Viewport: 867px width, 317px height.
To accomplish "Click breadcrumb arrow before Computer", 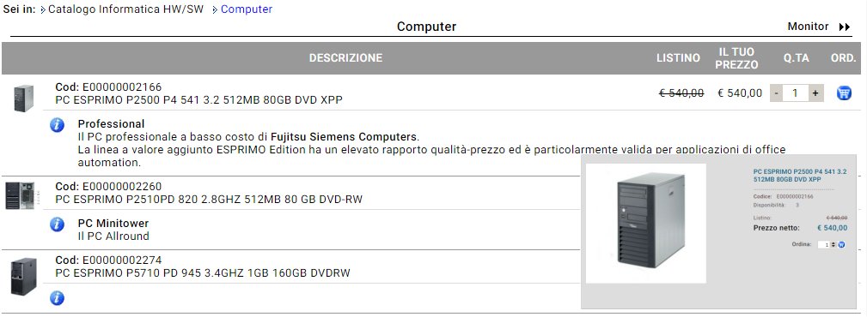I will coord(215,10).
